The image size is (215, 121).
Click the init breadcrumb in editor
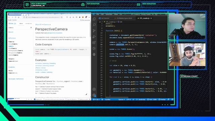(120, 22)
